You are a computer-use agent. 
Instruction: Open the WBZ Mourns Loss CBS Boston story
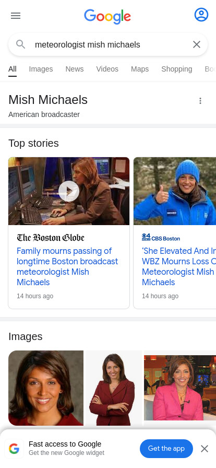coord(179,266)
